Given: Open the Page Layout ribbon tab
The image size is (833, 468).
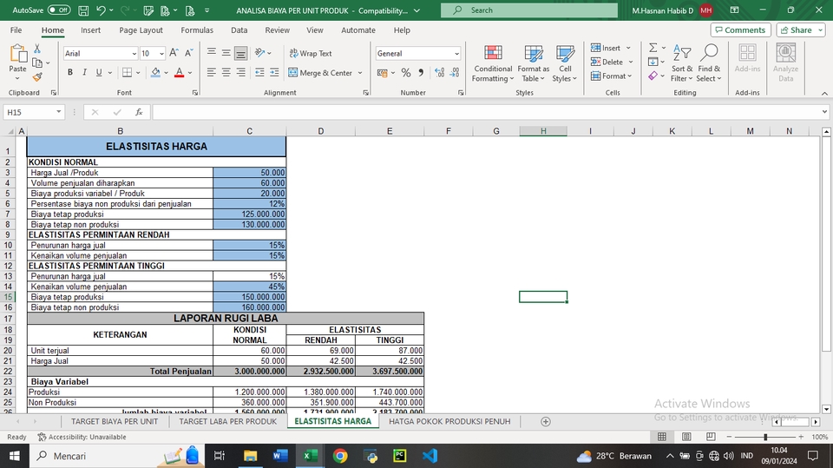Looking at the screenshot, I should [141, 30].
